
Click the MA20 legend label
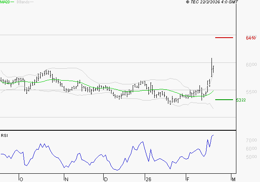tap(5, 2)
